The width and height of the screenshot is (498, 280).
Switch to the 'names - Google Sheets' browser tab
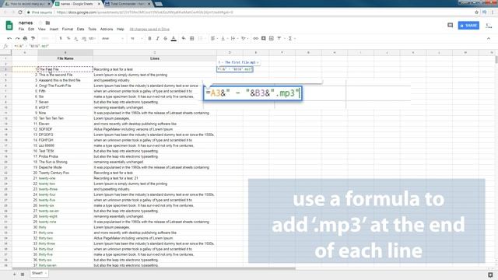pyautogui.click(x=78, y=4)
